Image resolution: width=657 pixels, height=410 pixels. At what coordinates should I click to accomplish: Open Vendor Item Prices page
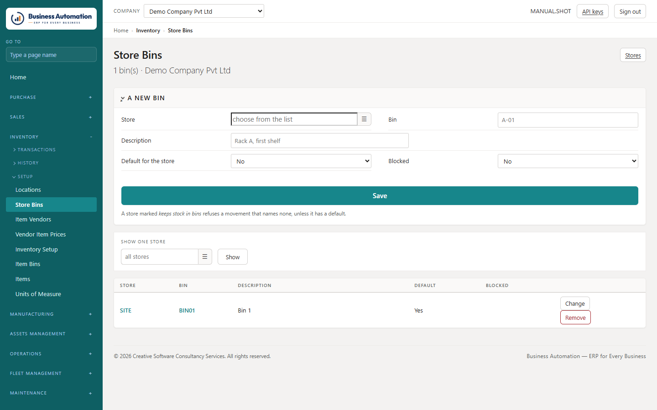tap(51, 235)
